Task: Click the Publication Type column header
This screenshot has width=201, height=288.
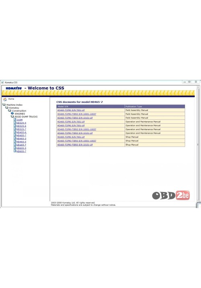Action: (x=155, y=106)
